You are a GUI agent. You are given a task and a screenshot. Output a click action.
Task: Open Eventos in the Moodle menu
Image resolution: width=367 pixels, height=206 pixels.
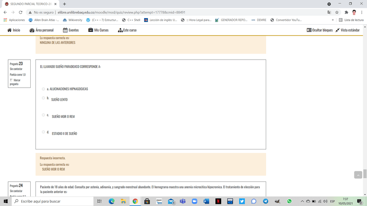[71, 30]
